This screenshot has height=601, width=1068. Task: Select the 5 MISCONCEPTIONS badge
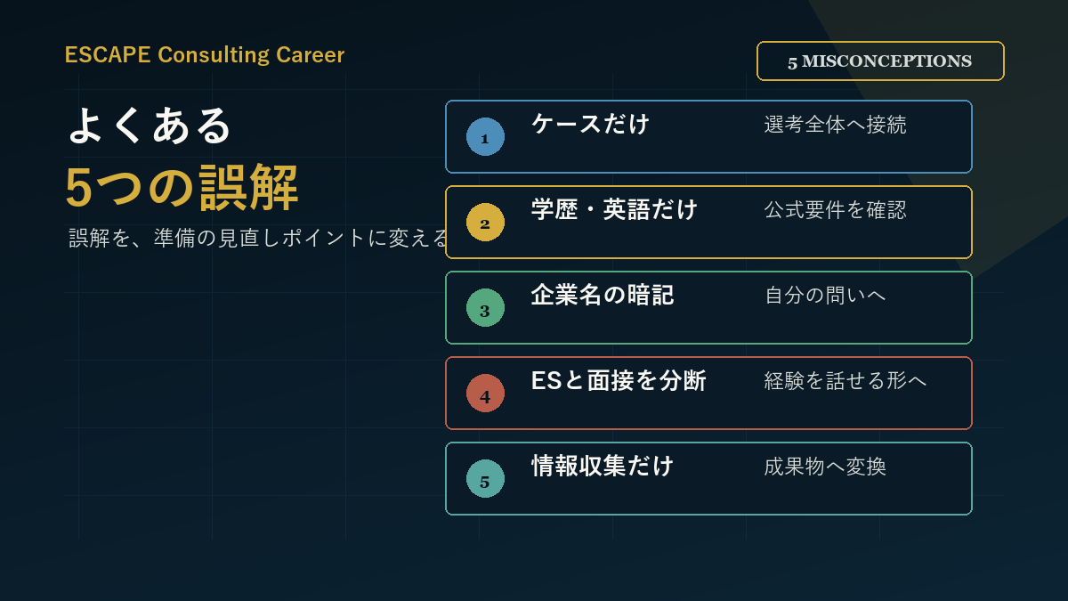880,61
